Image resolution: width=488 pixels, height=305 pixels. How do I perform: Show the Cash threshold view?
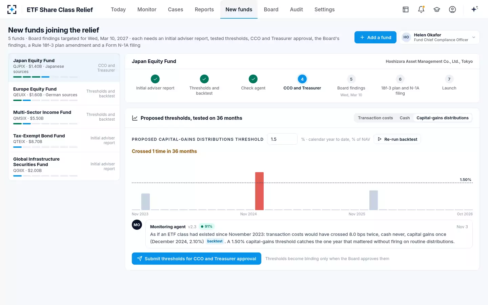pyautogui.click(x=405, y=118)
